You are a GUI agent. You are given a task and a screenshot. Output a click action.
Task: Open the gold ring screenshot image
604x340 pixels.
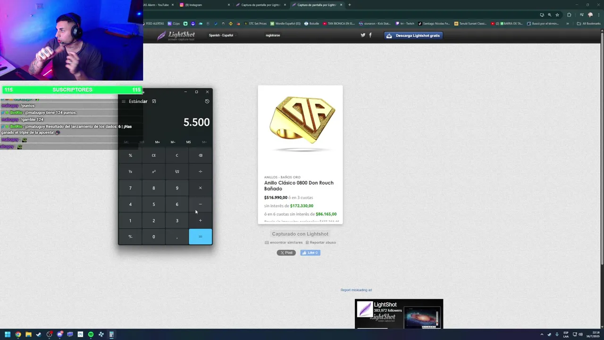pos(300,154)
